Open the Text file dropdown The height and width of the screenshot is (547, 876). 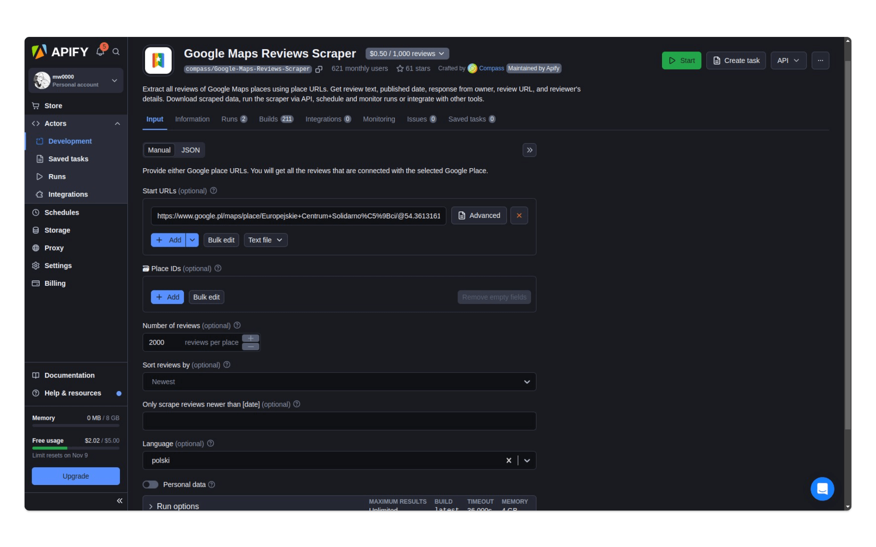click(x=266, y=240)
